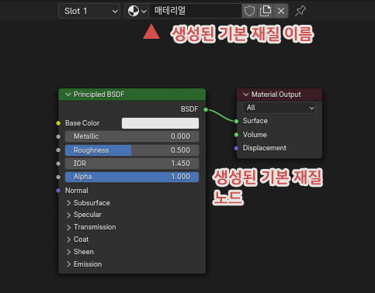Unlink material with the X icon
The height and width of the screenshot is (293, 375).
(x=281, y=11)
